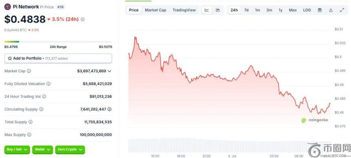Click info icon beside 24 Hour Trading Vol
The height and width of the screenshot is (158, 351).
44,96
